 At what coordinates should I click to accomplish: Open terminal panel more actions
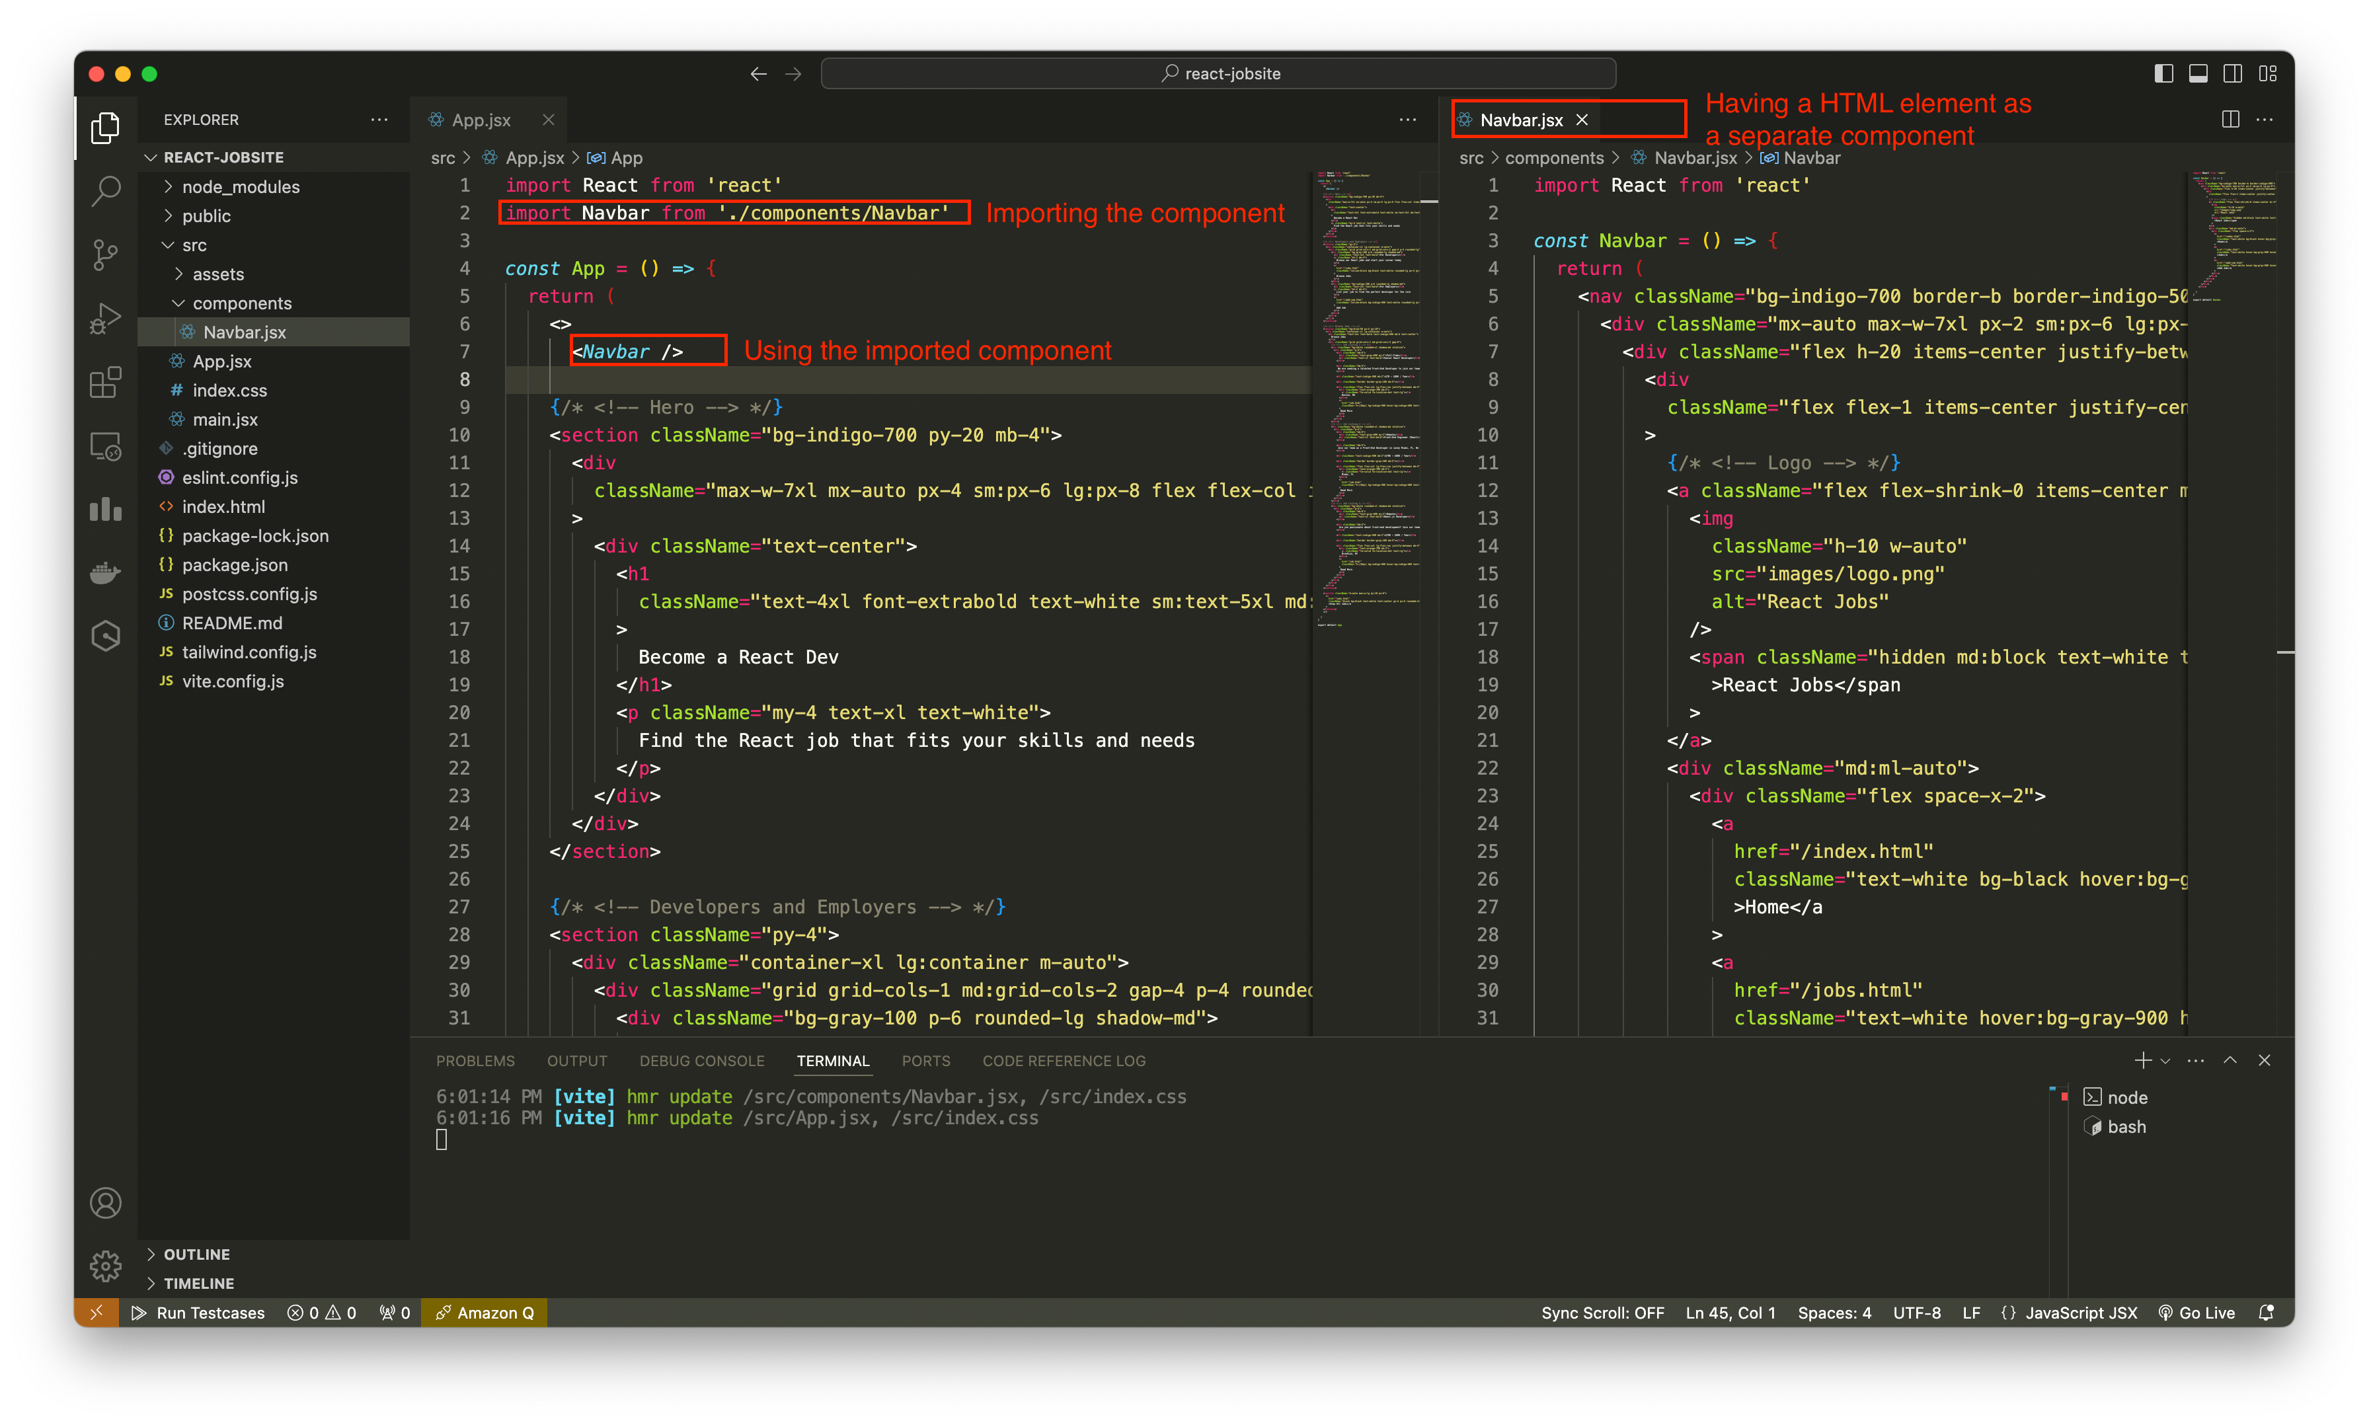2195,1060
